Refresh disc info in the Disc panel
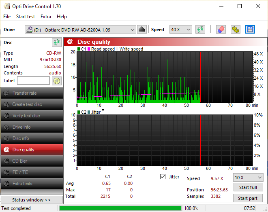 (x=57, y=42)
